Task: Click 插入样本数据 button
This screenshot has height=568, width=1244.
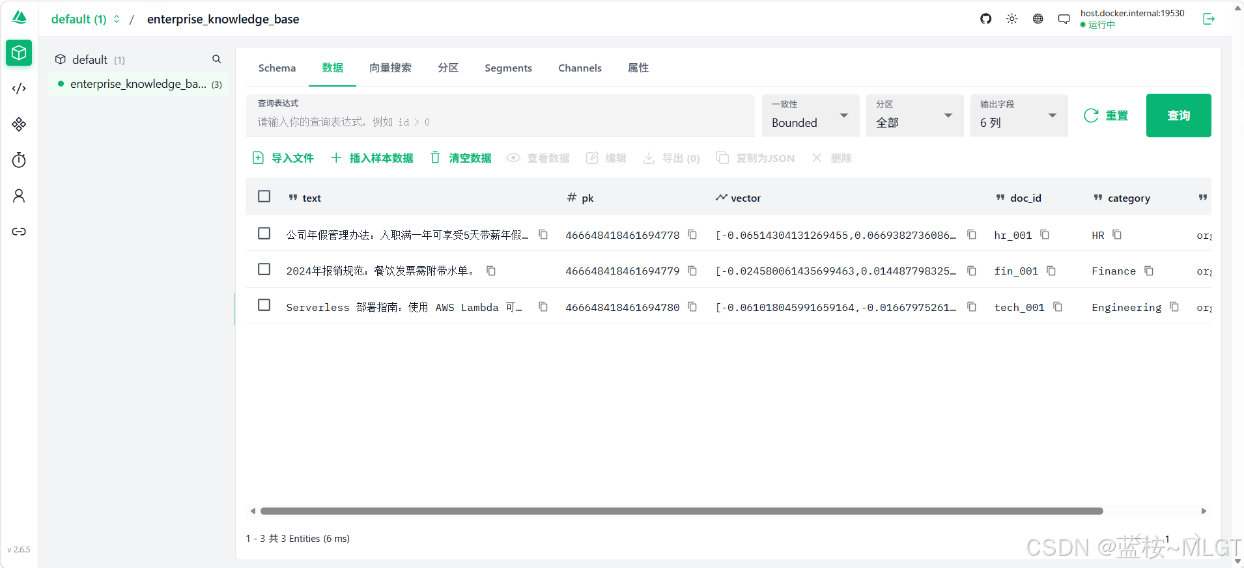Action: pyautogui.click(x=372, y=158)
